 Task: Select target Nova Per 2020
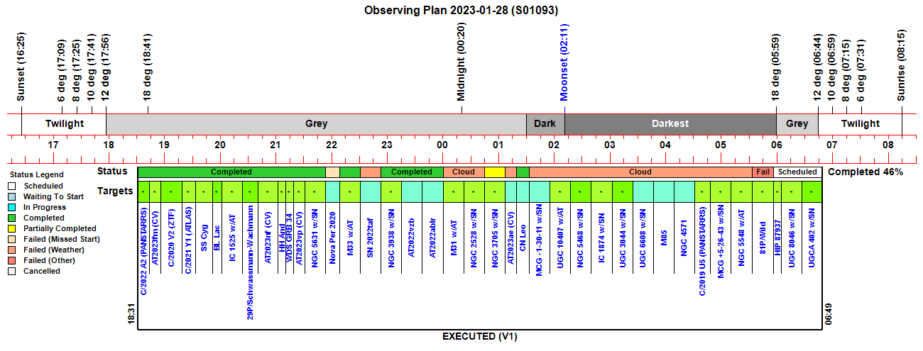click(332, 236)
